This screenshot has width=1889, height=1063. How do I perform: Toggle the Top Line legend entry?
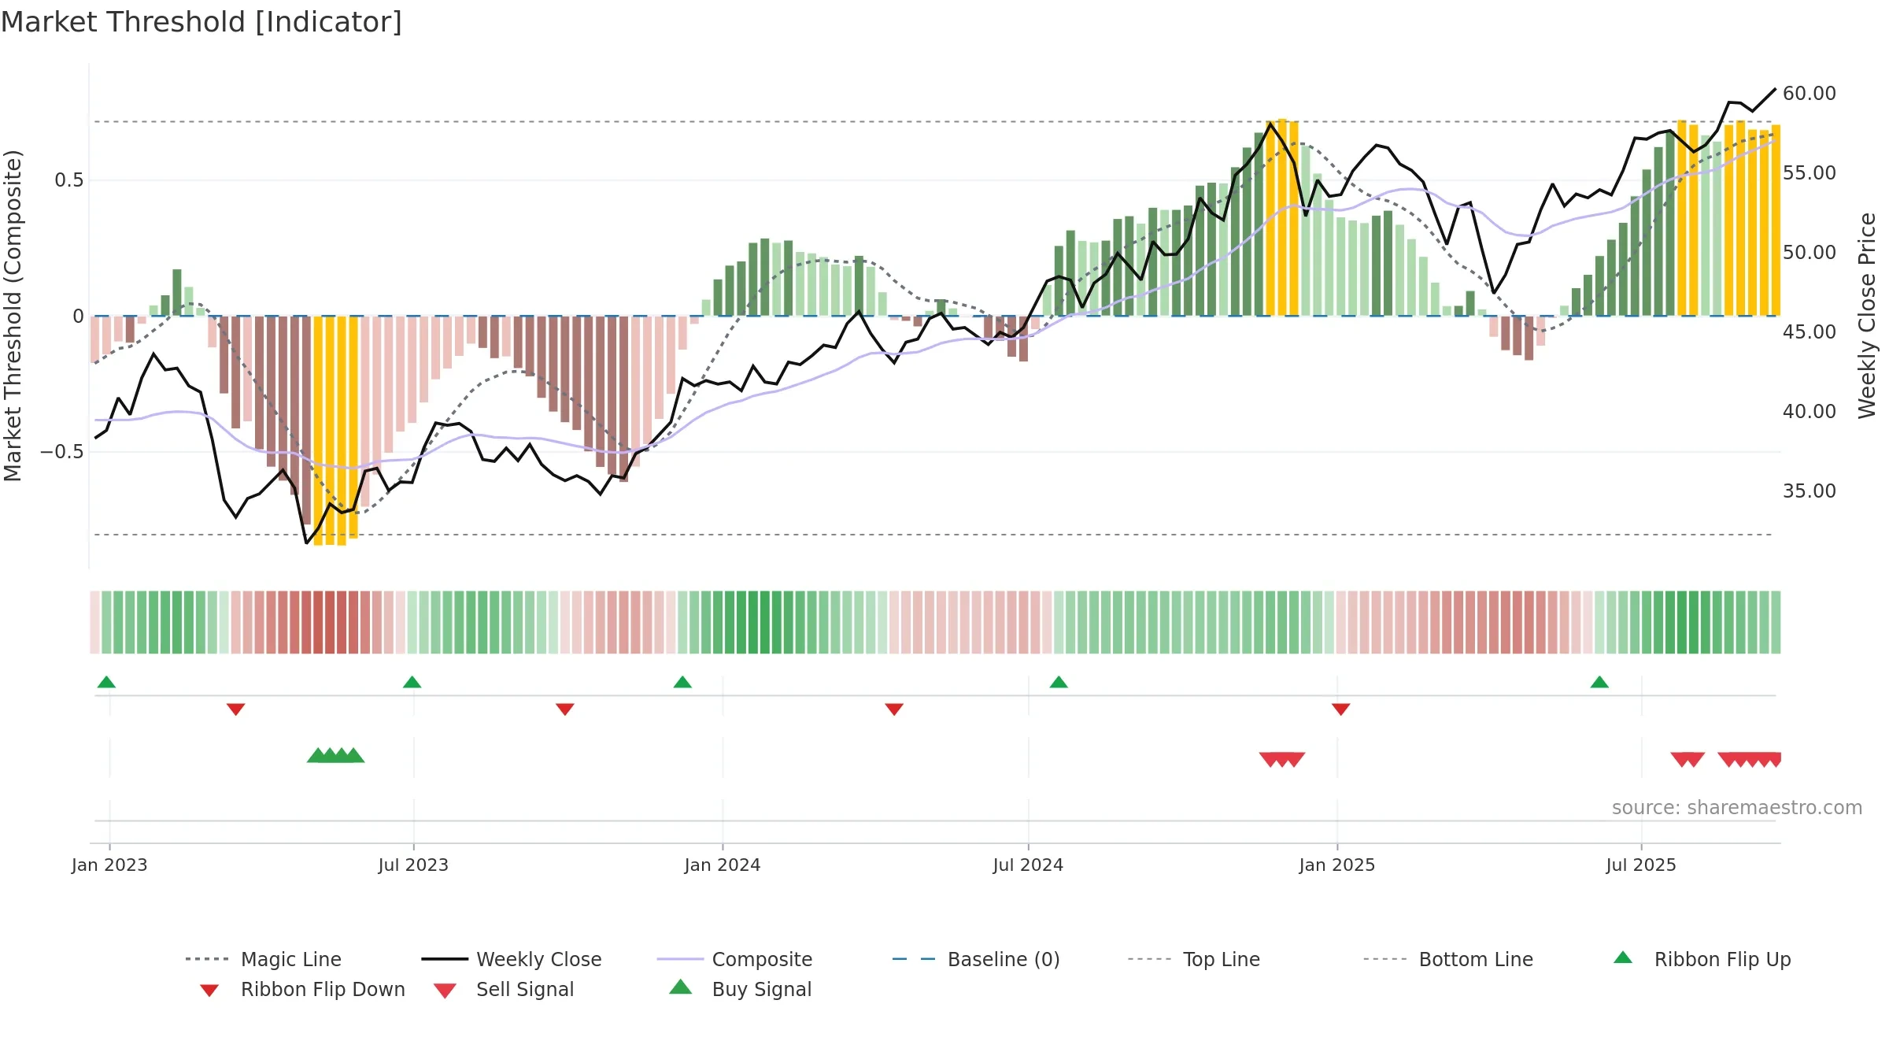pyautogui.click(x=1194, y=959)
